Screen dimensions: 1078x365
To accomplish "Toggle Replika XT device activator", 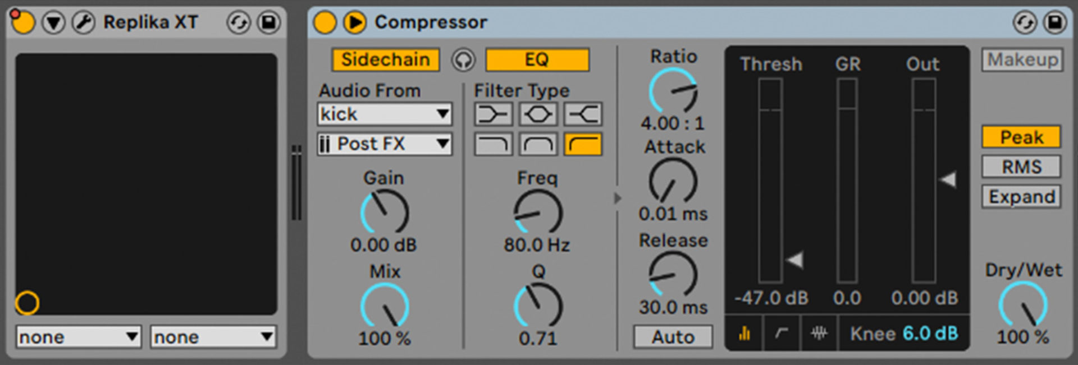I will click(x=24, y=23).
